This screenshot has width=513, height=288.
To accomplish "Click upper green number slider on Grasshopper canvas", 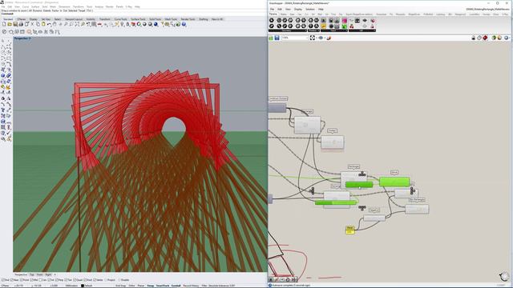I will coord(359,185).
